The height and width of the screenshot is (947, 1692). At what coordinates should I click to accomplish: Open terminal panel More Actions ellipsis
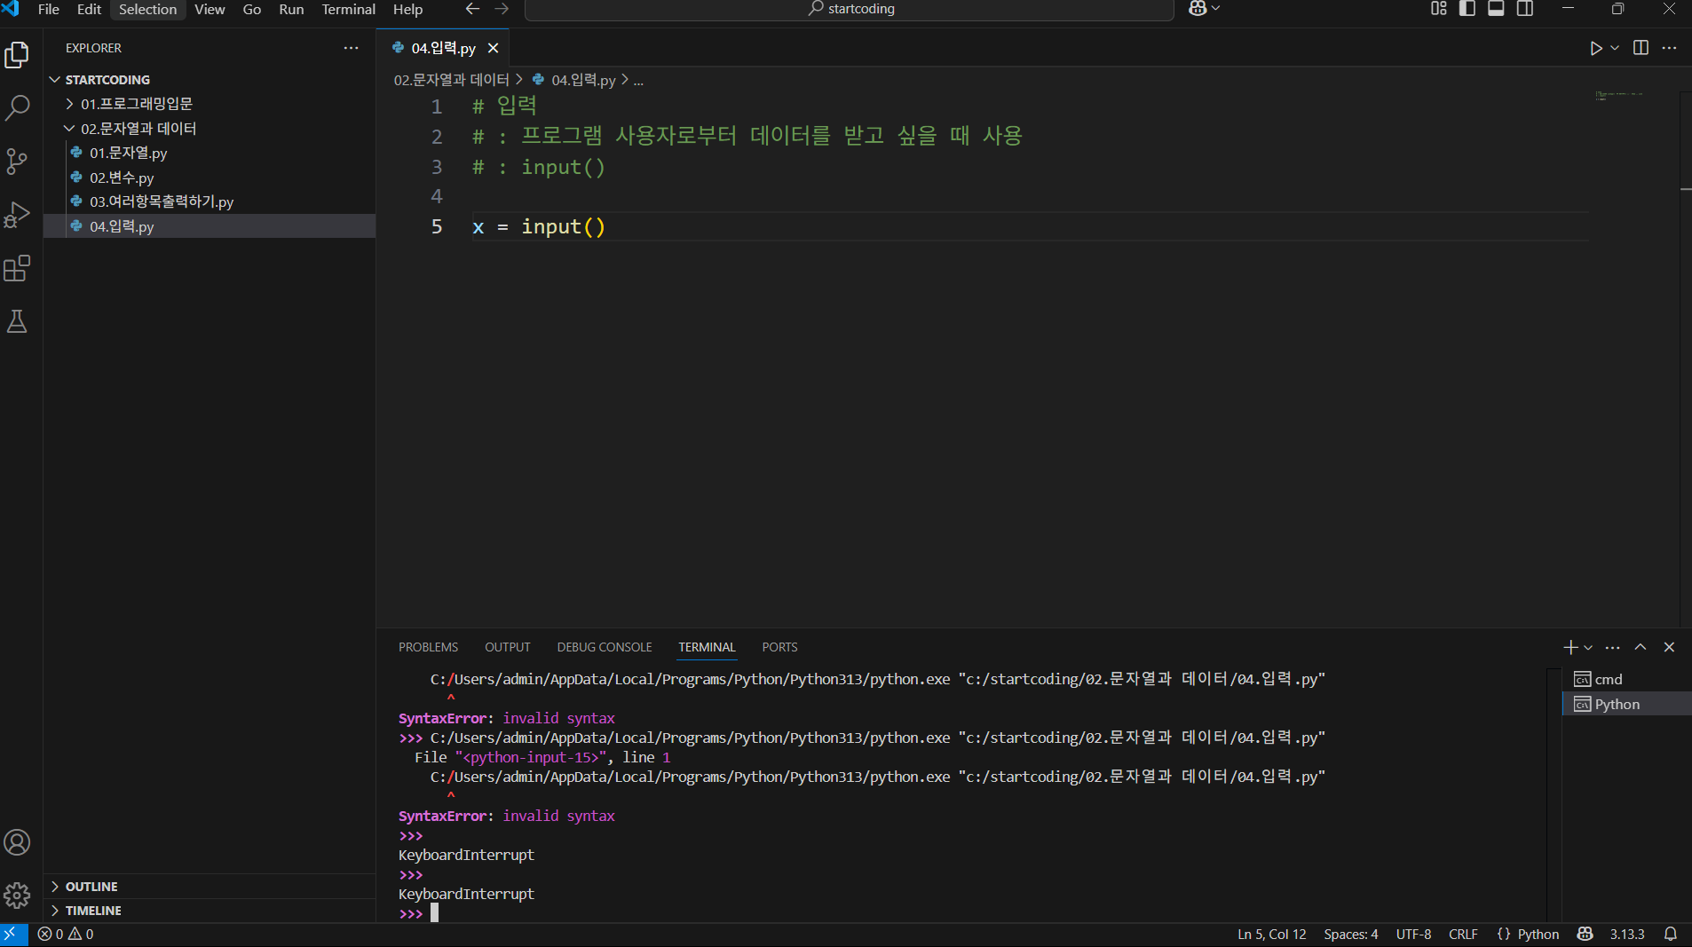[x=1613, y=647]
